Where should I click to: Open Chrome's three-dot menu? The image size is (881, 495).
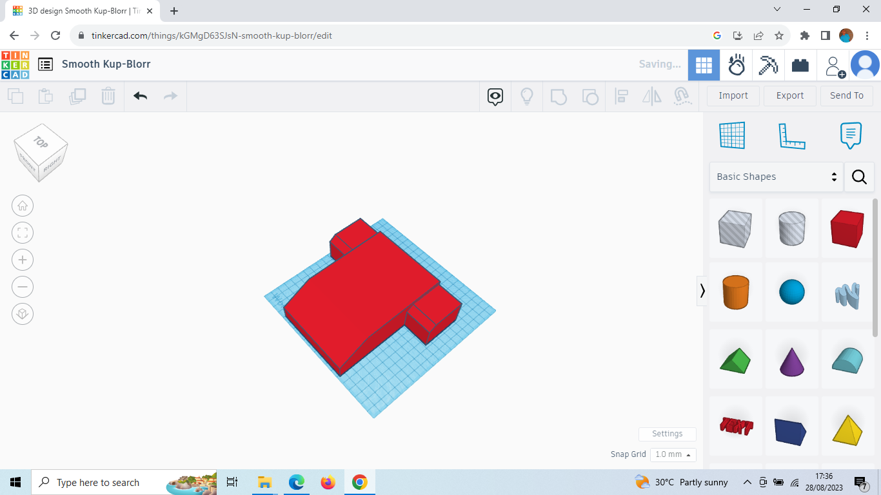pyautogui.click(x=867, y=36)
